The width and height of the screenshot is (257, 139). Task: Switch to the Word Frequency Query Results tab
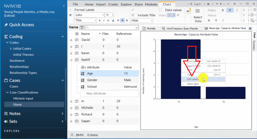pyautogui.click(x=180, y=29)
